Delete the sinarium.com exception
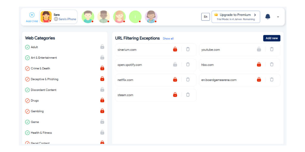Image resolution: width=305 pixels, height=152 pixels. 188,49
